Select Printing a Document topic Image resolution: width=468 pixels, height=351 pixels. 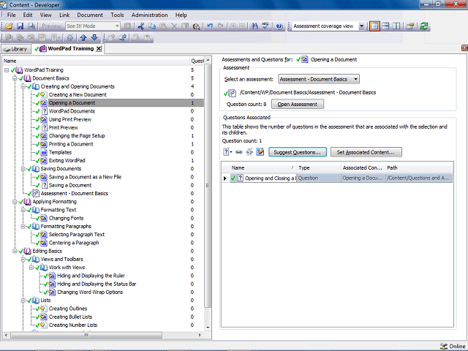[71, 144]
